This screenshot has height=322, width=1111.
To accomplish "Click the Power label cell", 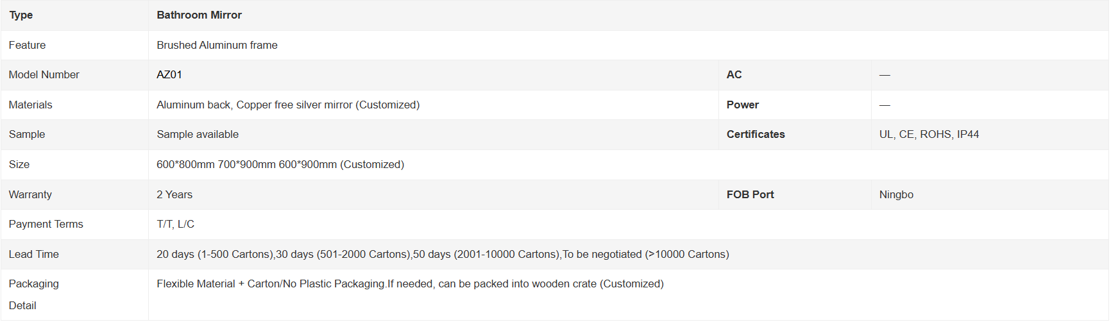I will (x=794, y=105).
